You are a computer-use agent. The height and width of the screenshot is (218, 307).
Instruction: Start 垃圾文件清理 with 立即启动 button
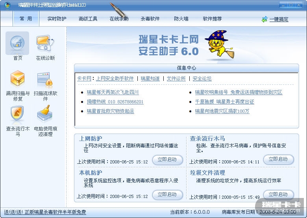coord(278,194)
